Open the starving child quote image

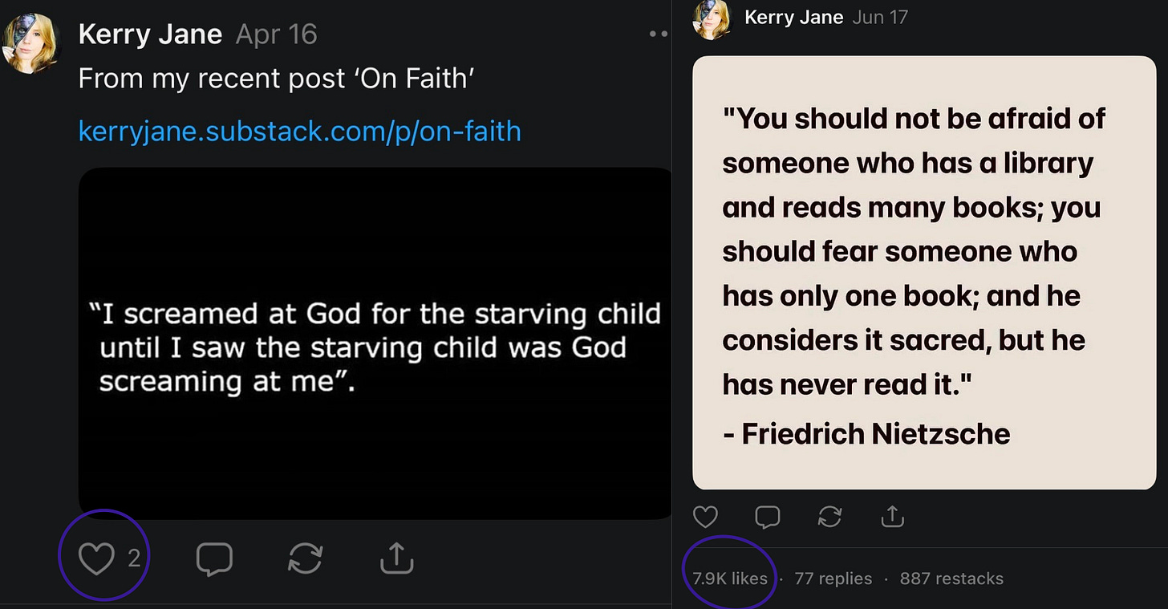pyautogui.click(x=375, y=343)
